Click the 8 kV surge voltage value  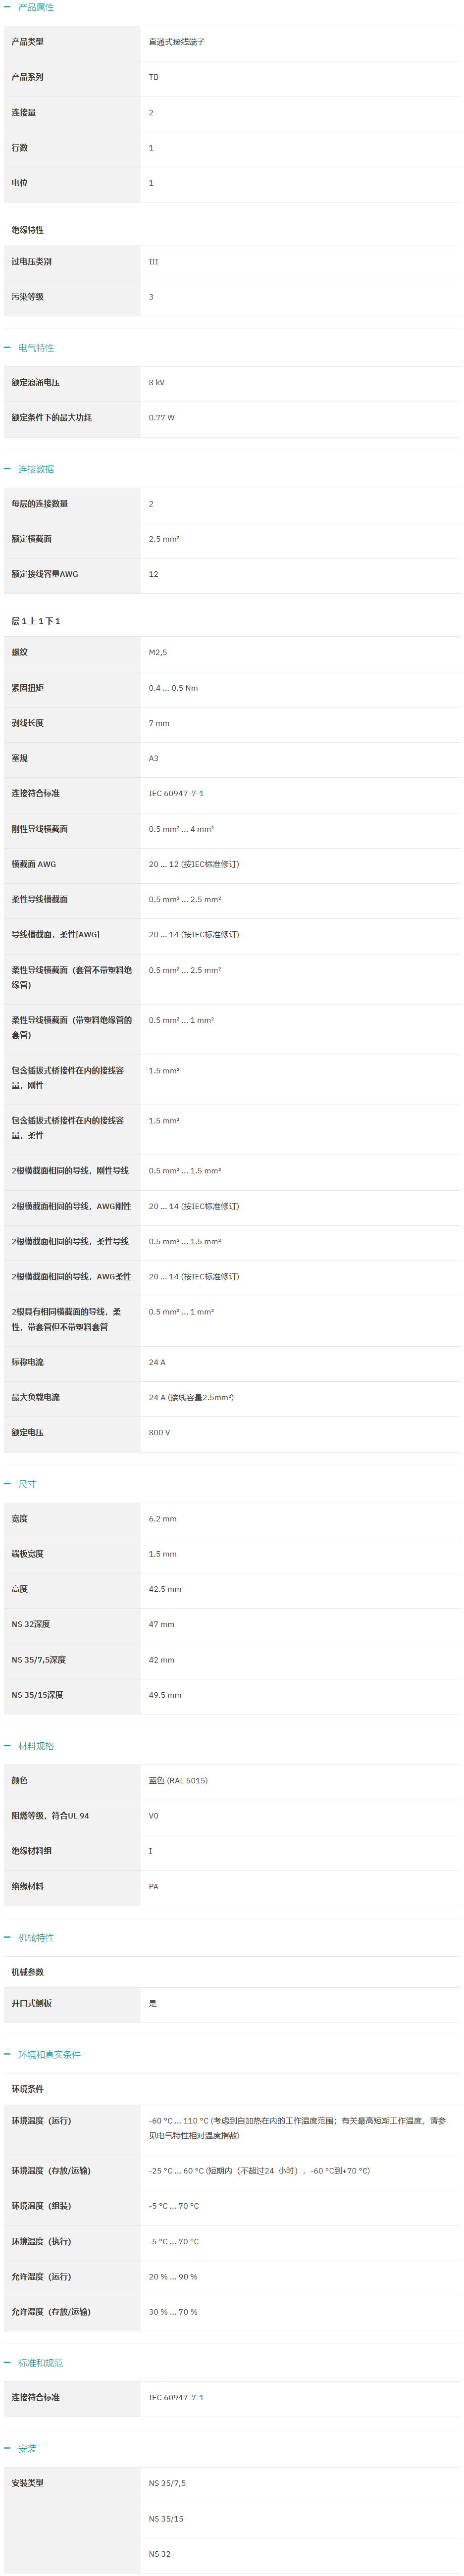[x=157, y=383]
